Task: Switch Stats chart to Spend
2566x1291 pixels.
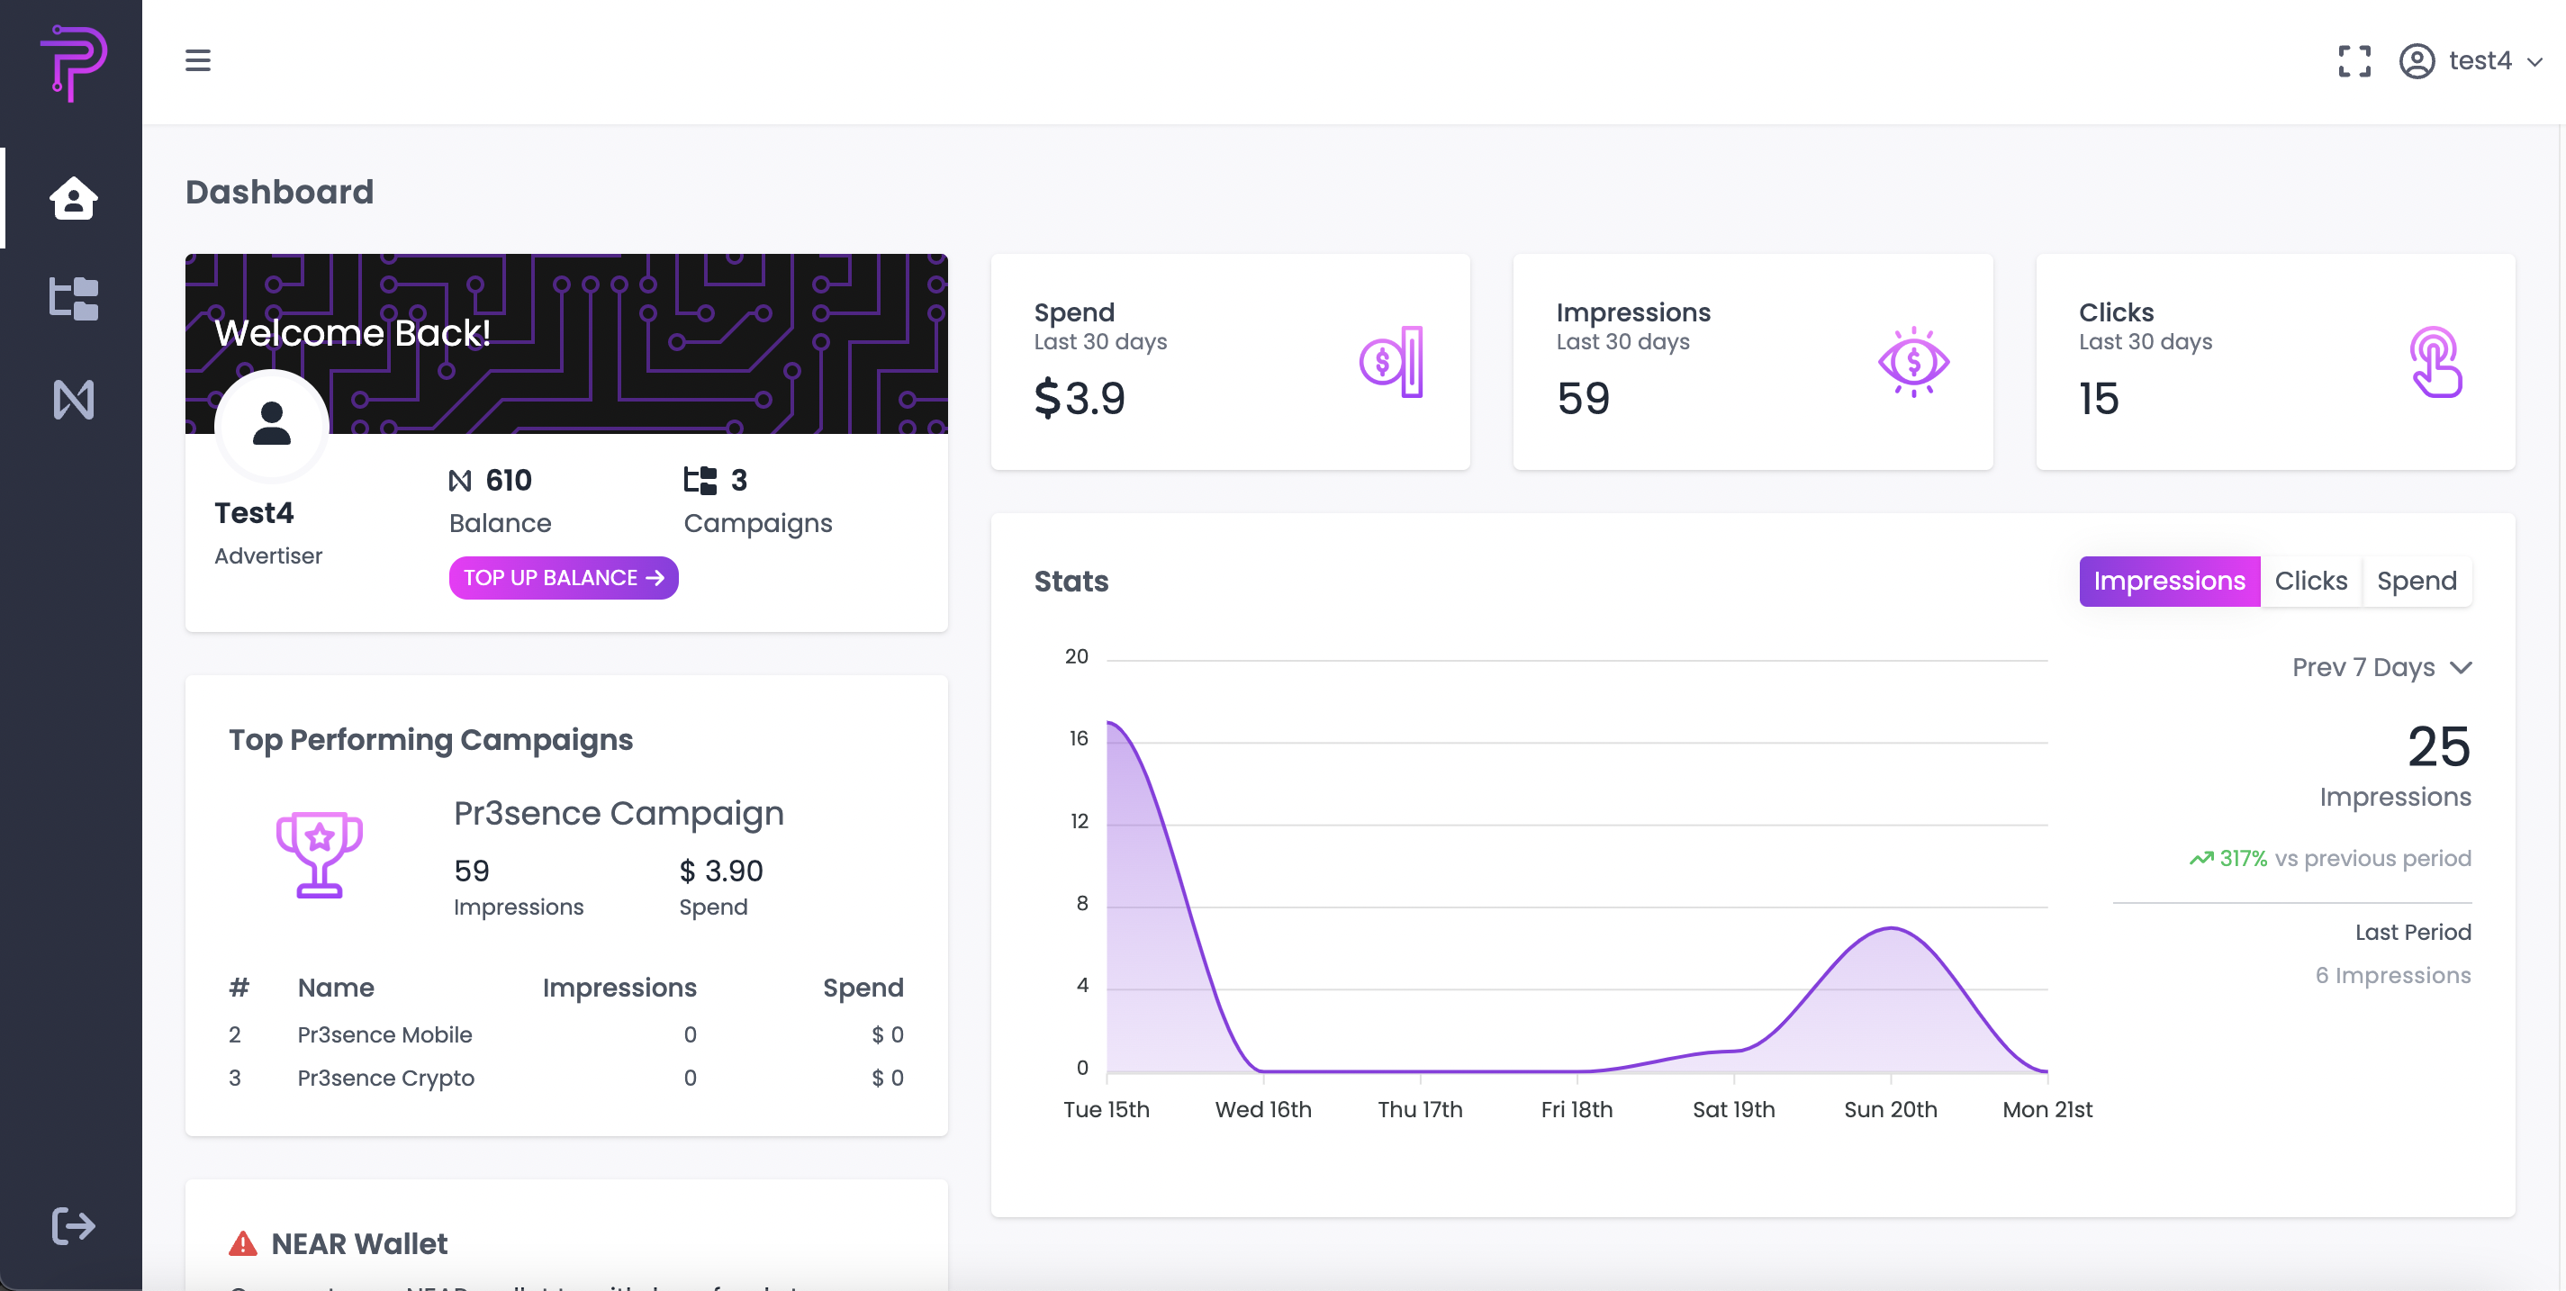Action: (2416, 581)
